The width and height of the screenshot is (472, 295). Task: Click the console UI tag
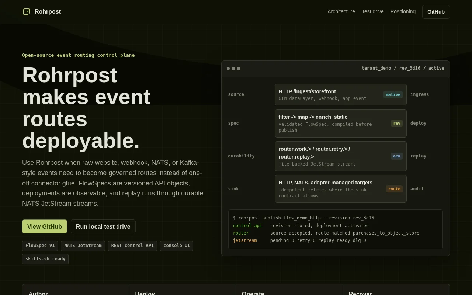point(177,246)
